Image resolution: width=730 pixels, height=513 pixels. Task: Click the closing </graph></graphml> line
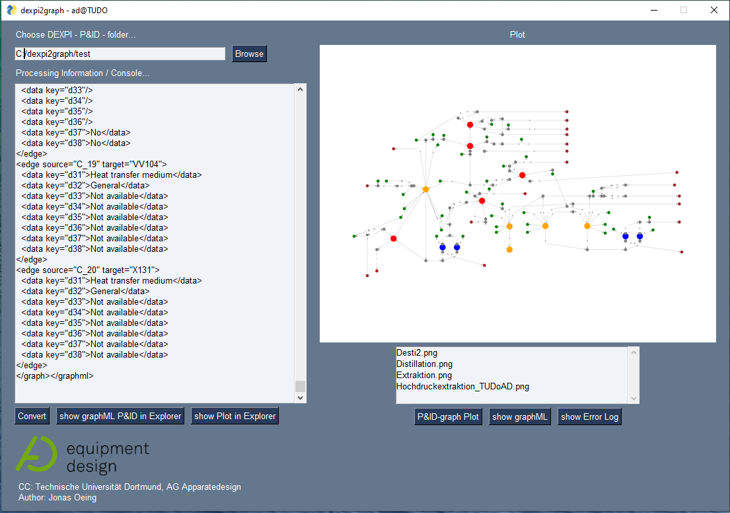click(x=55, y=375)
